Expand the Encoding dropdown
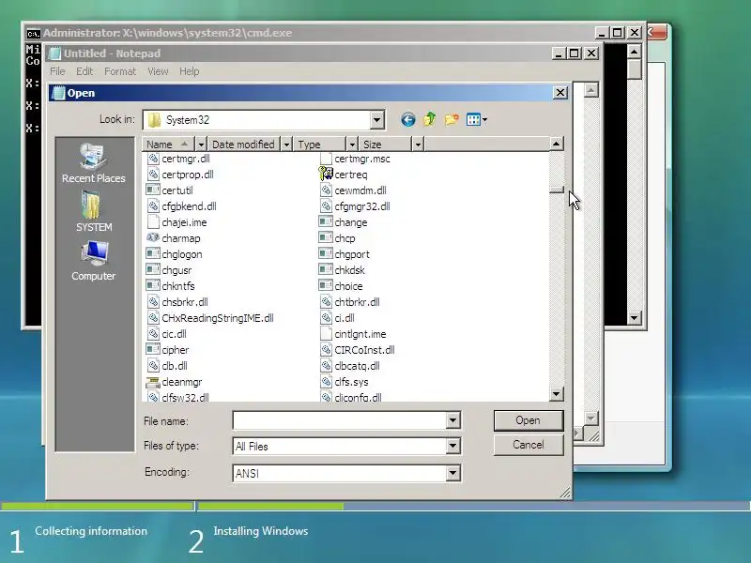This screenshot has width=751, height=563. point(452,474)
